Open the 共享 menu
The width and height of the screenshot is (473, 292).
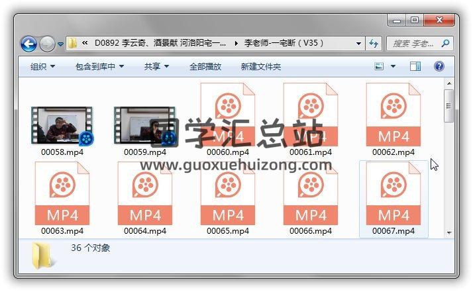coord(156,66)
